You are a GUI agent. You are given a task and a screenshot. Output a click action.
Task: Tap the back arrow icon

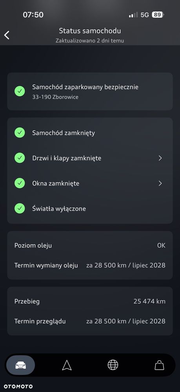tap(7, 35)
